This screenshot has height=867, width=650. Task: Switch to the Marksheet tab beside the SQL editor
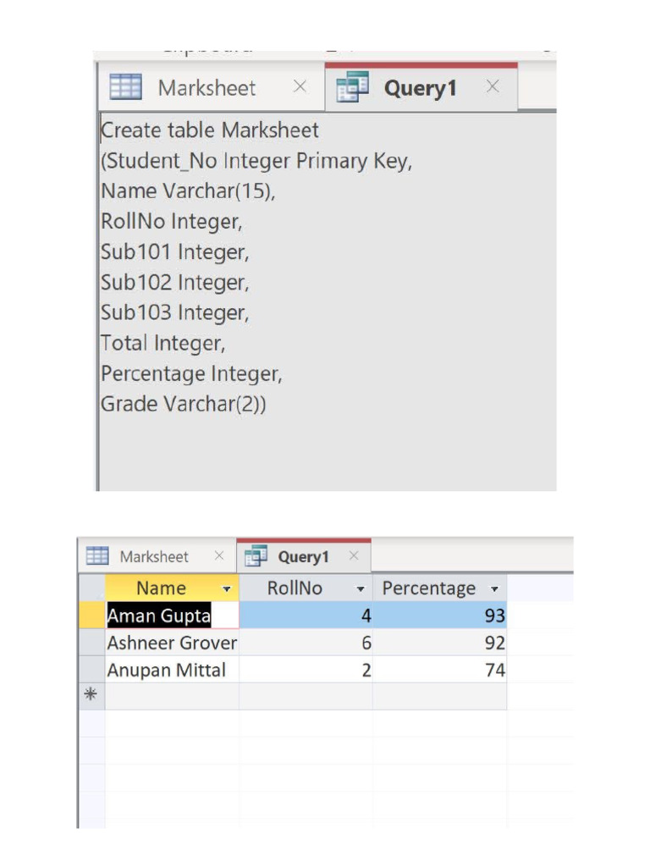coord(207,87)
